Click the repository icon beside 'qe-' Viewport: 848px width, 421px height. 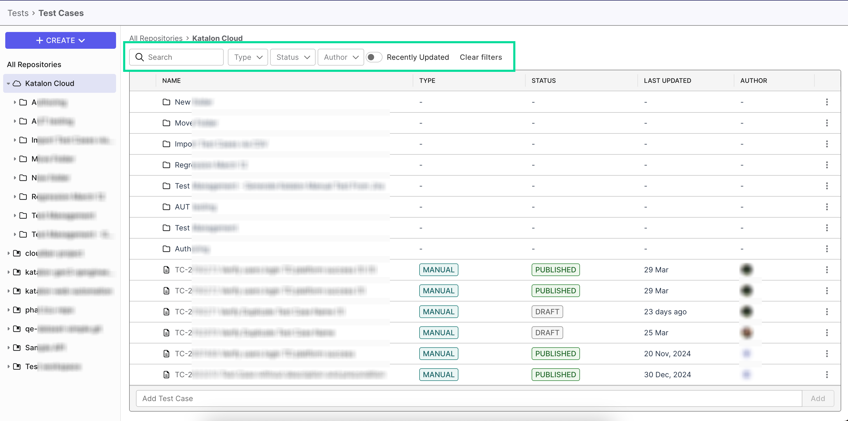pos(17,329)
